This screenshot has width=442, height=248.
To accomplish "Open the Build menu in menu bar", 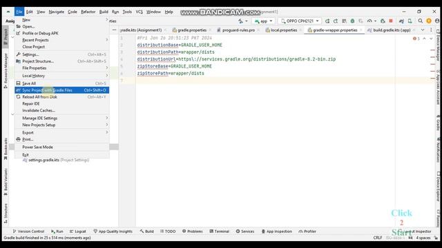I will pyautogui.click(x=104, y=12).
